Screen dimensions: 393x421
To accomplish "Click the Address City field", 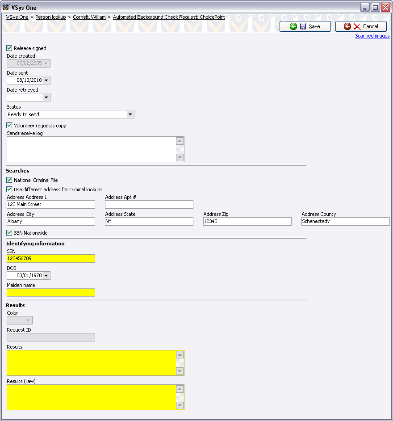I will point(51,221).
